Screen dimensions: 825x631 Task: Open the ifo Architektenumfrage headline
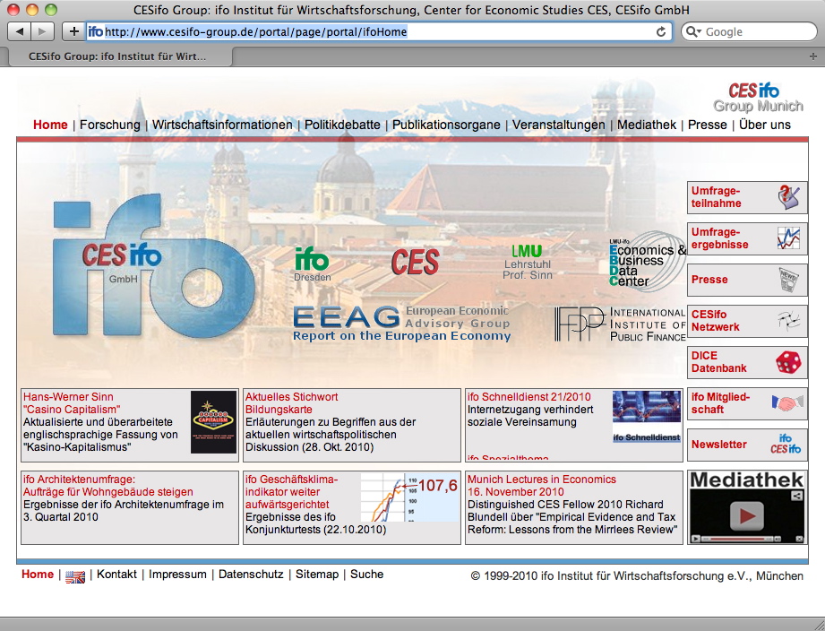(107, 485)
